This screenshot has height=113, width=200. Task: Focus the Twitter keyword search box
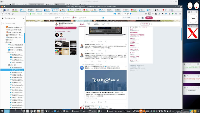(131, 18)
